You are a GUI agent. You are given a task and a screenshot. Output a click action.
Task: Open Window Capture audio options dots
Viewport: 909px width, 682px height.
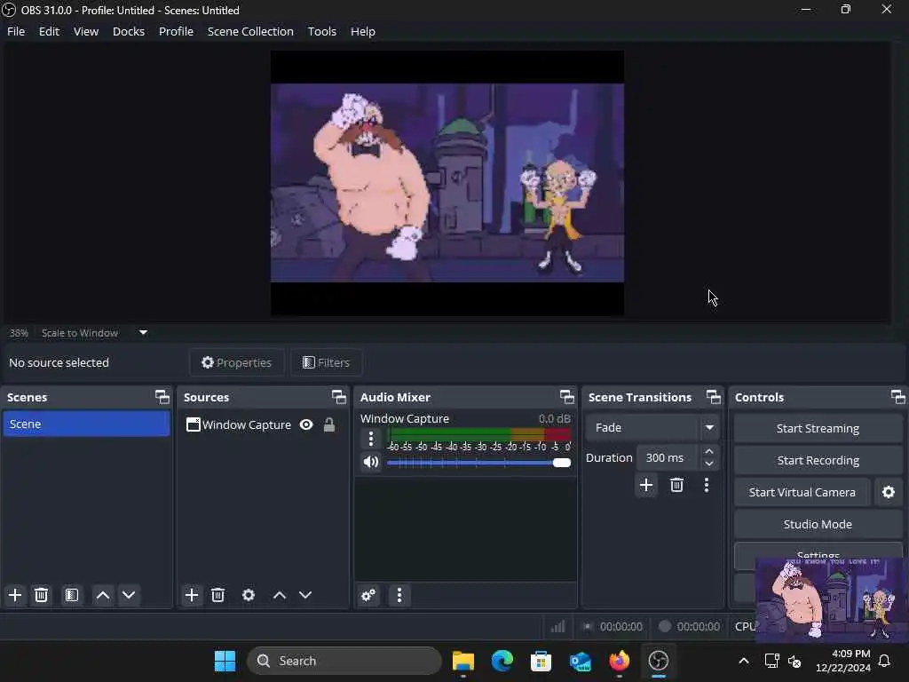click(x=371, y=439)
